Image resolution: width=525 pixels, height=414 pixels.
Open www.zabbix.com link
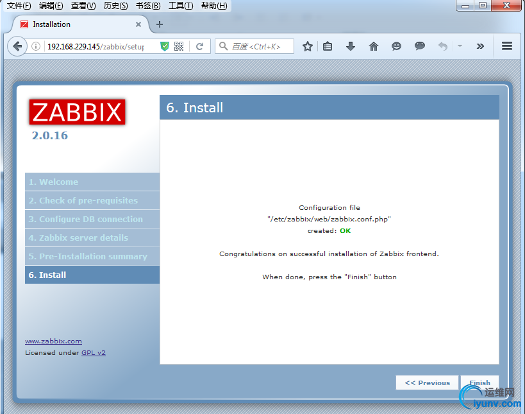coord(53,341)
